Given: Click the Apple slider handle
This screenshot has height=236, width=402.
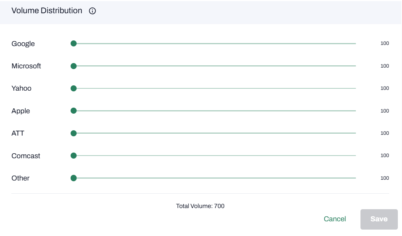Looking at the screenshot, I should (74, 111).
